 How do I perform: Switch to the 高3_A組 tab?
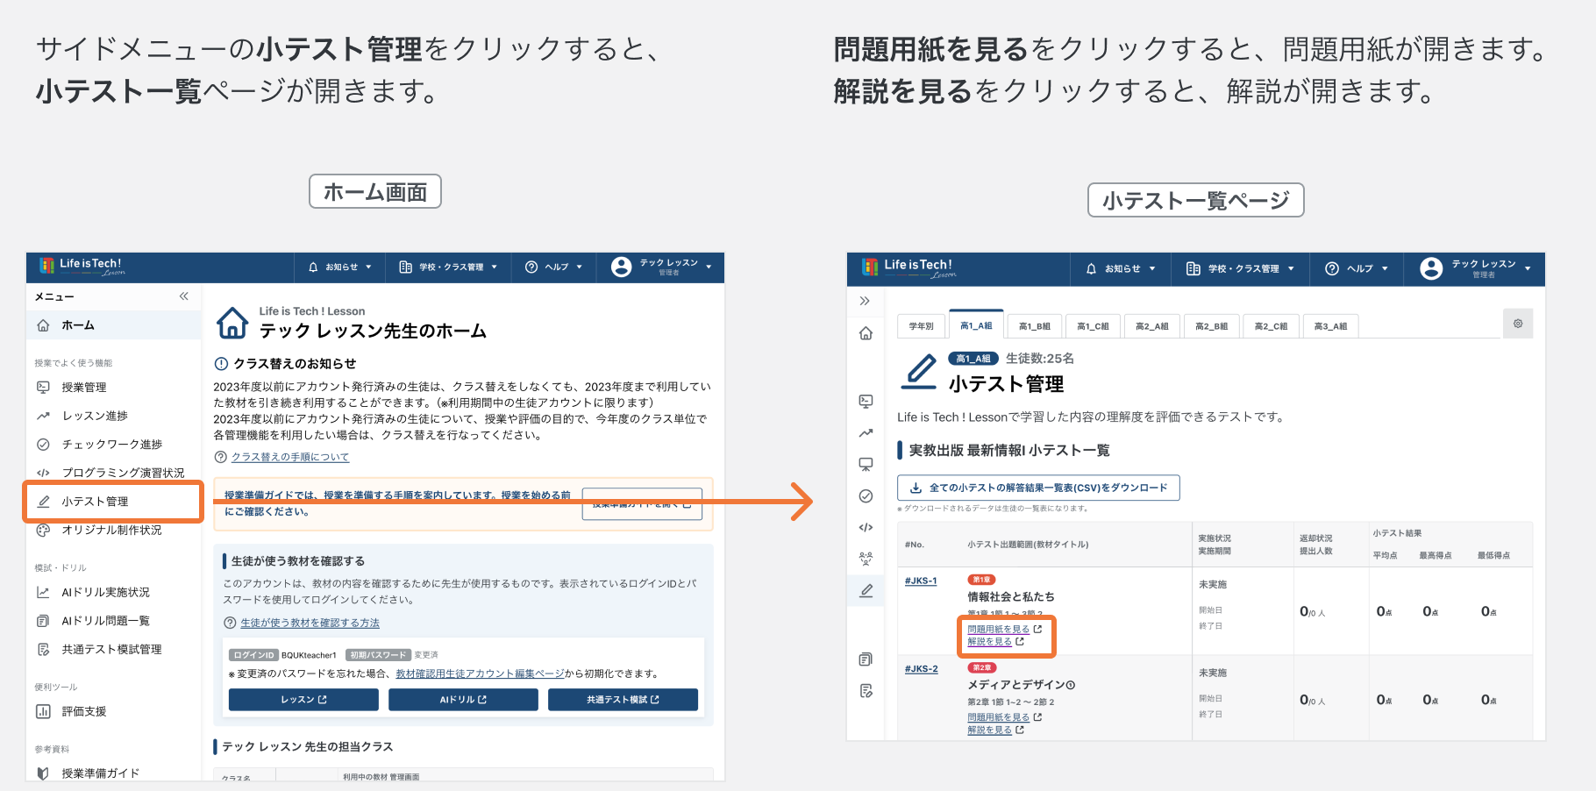tap(1330, 326)
